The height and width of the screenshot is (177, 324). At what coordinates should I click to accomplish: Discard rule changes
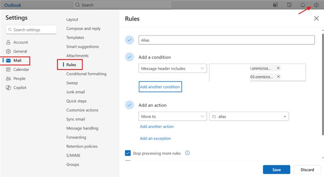[307, 170]
